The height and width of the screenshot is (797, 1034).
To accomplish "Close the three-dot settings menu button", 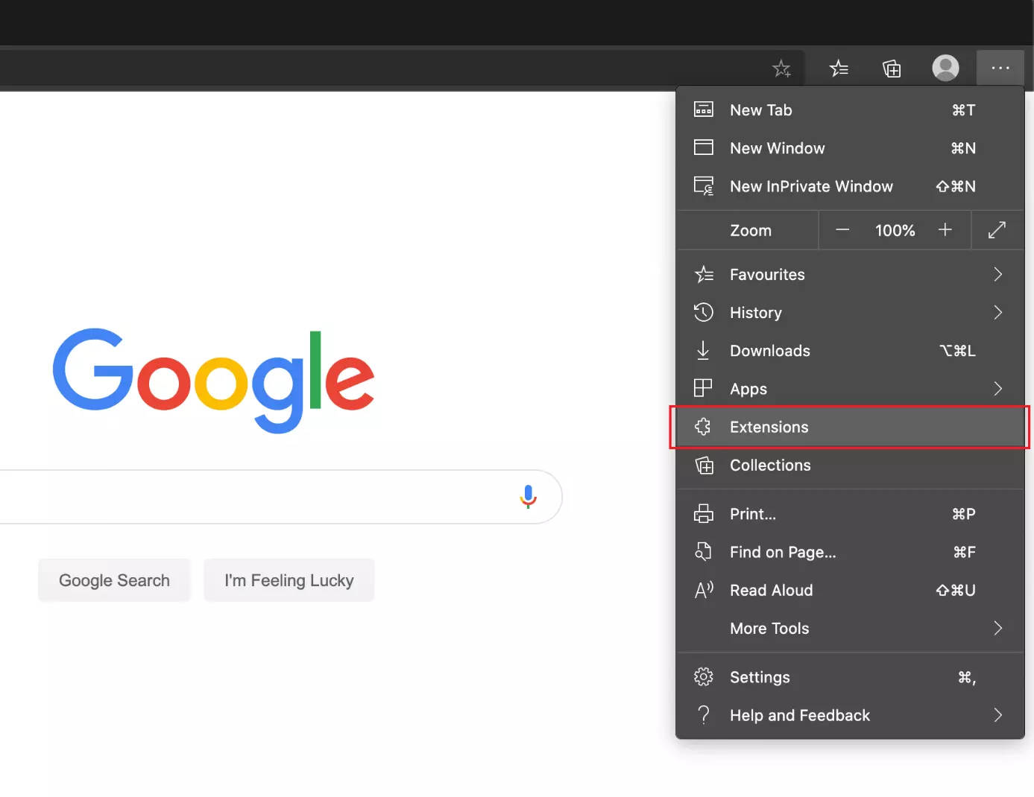I will point(1000,69).
